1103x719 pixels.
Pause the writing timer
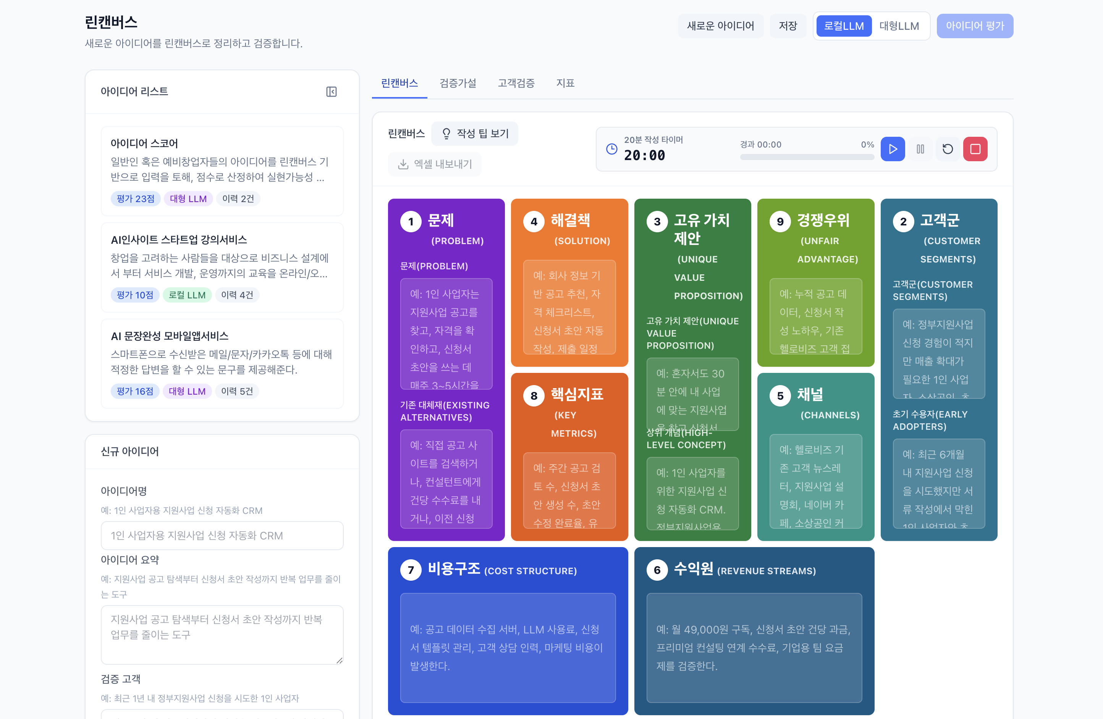(920, 149)
